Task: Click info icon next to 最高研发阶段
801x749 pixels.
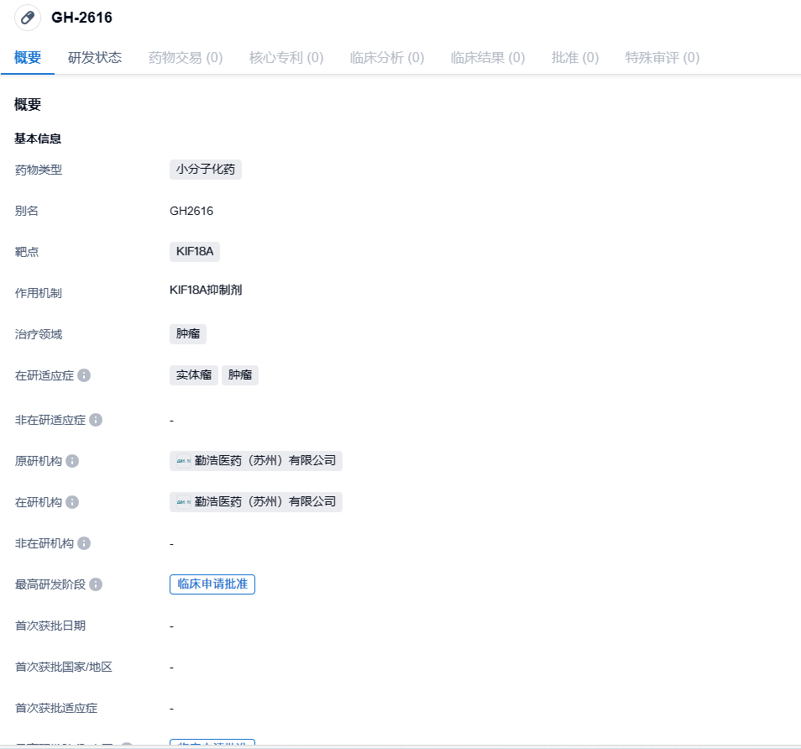Action: (96, 584)
